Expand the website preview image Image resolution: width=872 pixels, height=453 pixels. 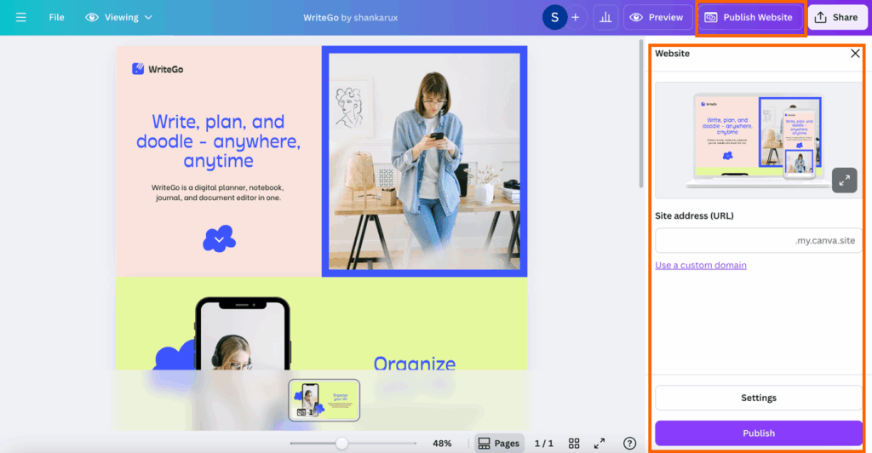point(844,181)
